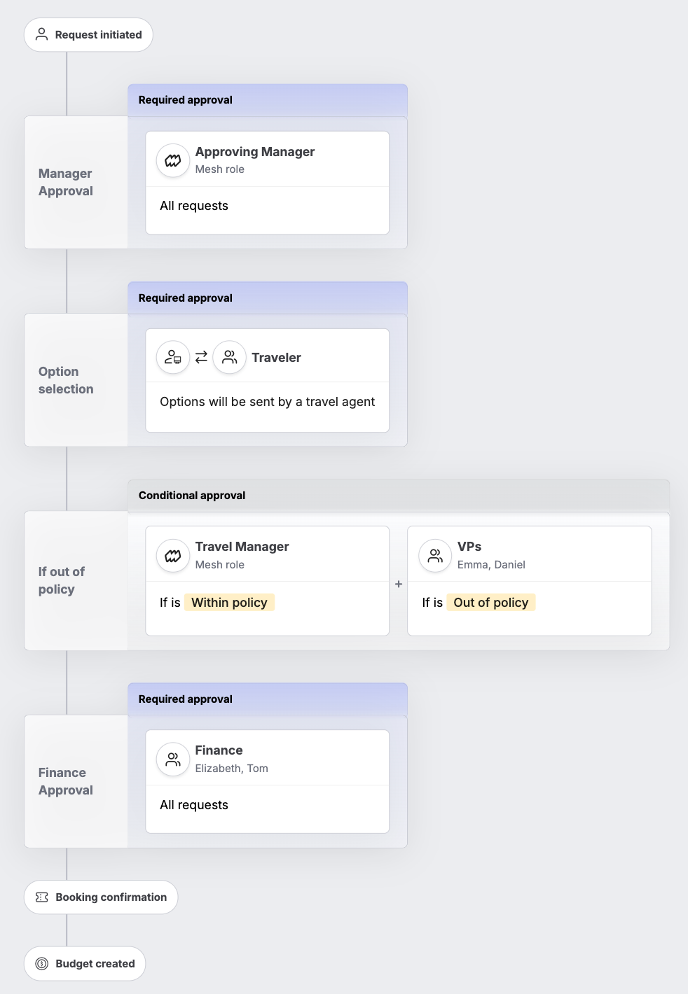The width and height of the screenshot is (688, 994).
Task: Click the Mesh logo beside Approving Manager
Action: (173, 161)
